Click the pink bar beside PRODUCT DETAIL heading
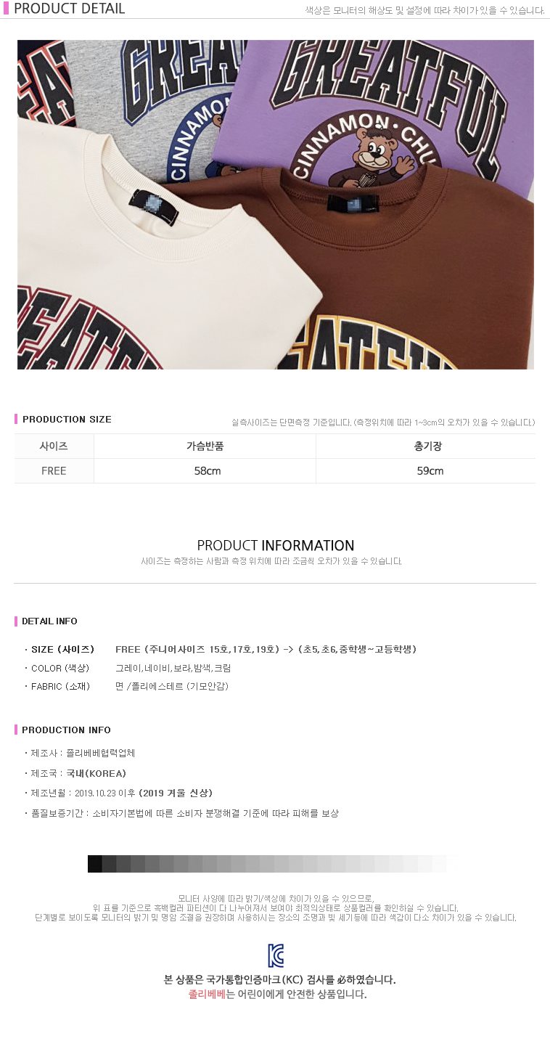Image resolution: width=550 pixels, height=1057 pixels. point(6,9)
